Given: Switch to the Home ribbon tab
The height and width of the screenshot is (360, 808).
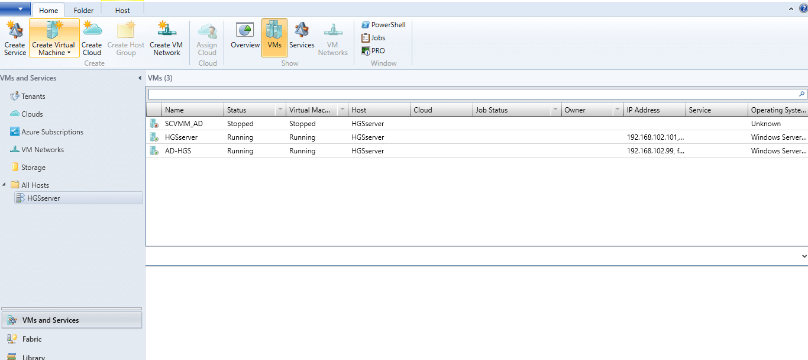Looking at the screenshot, I should (x=49, y=10).
